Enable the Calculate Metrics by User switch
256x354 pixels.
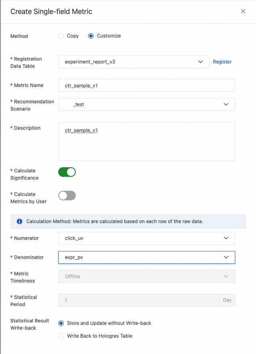[x=67, y=196]
